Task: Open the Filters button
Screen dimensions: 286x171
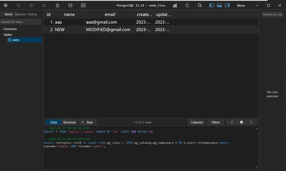Action: point(216,122)
